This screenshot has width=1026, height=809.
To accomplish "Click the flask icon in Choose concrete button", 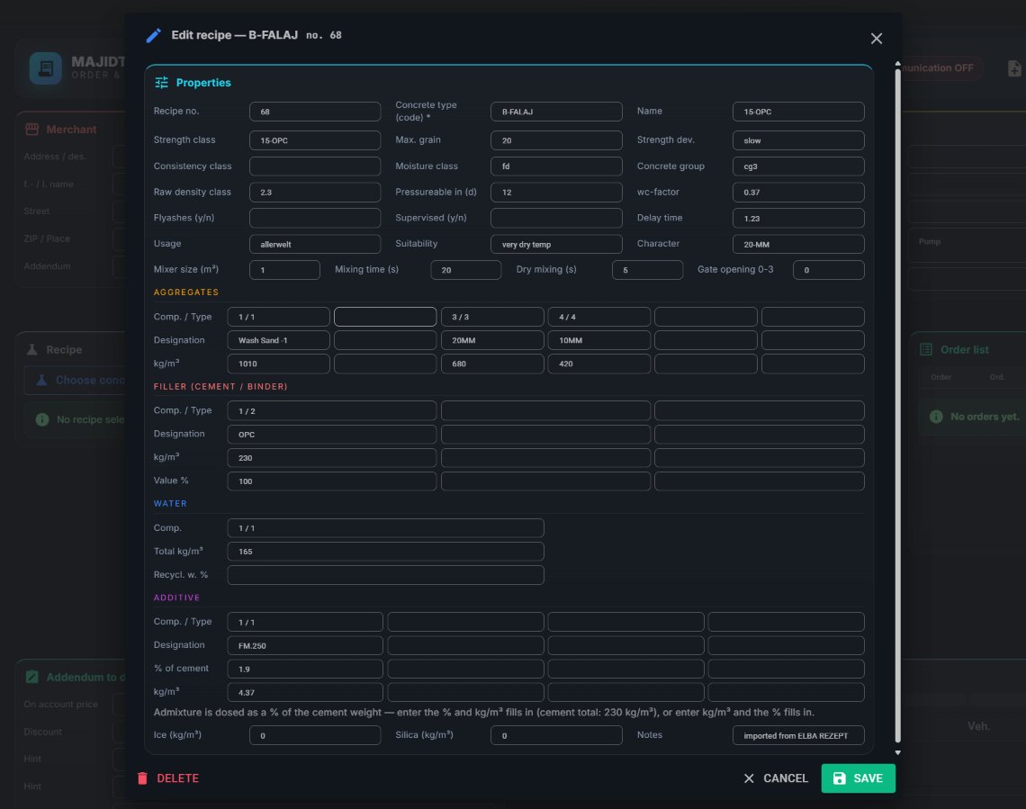I will [x=41, y=380].
